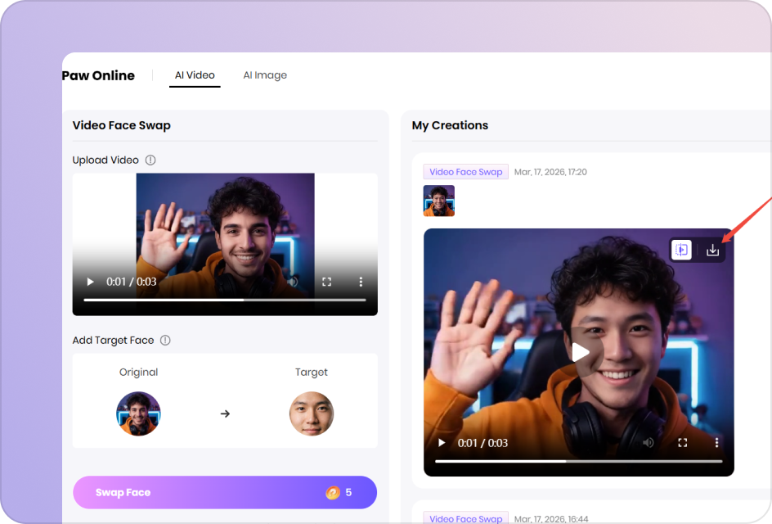This screenshot has height=524, width=772.
Task: Enter fullscreen on the uploaded video
Action: pyautogui.click(x=326, y=282)
